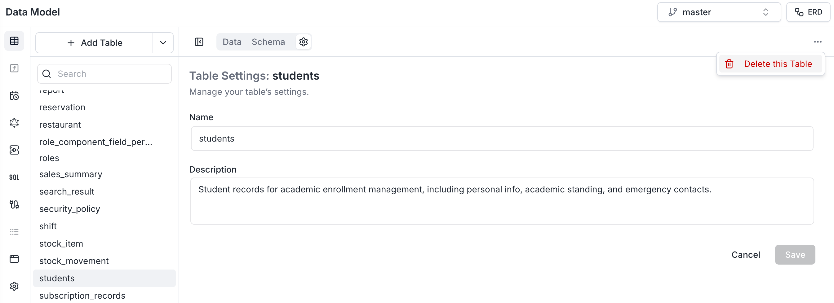Expand the Add Table dropdown arrow
The height and width of the screenshot is (303, 834).
(163, 43)
